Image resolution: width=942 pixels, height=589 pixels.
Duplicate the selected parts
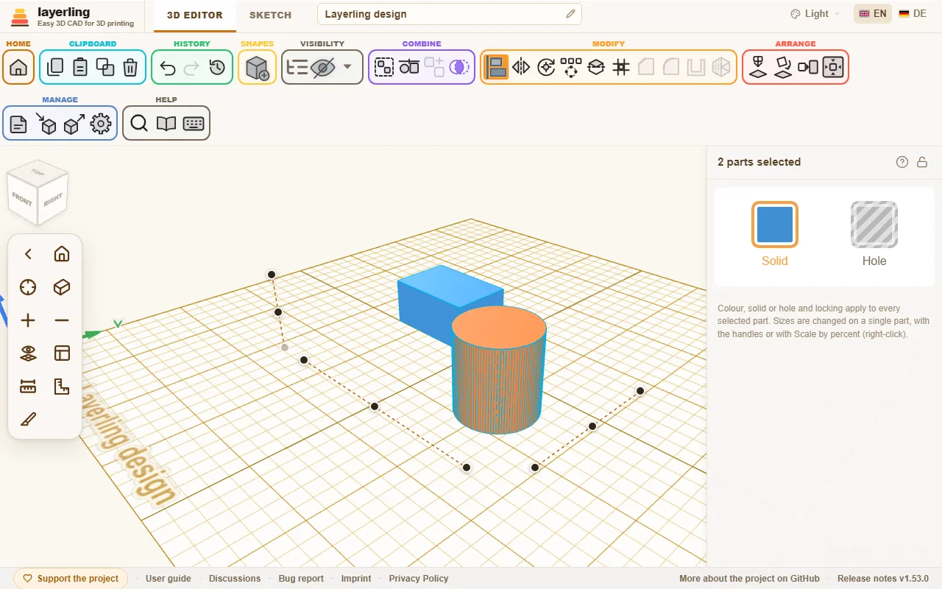pos(105,68)
